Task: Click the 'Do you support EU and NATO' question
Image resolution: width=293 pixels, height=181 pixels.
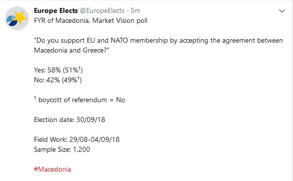Action: [158, 40]
